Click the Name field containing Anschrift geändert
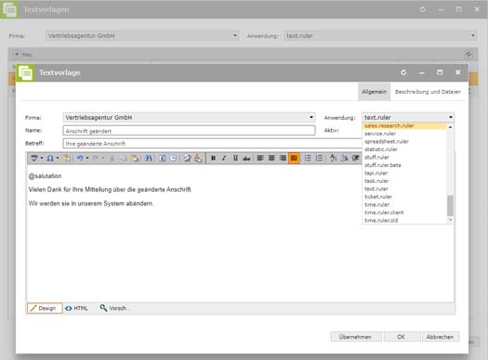Image resolution: width=488 pixels, height=360 pixels. pos(189,131)
